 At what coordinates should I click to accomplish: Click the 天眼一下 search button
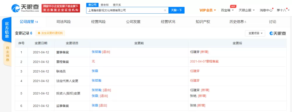(x=176, y=10)
